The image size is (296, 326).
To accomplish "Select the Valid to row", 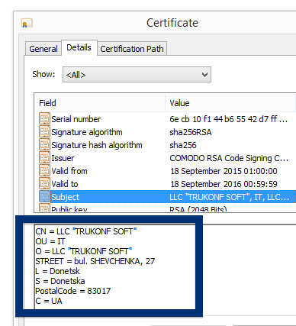I will pos(166,184).
